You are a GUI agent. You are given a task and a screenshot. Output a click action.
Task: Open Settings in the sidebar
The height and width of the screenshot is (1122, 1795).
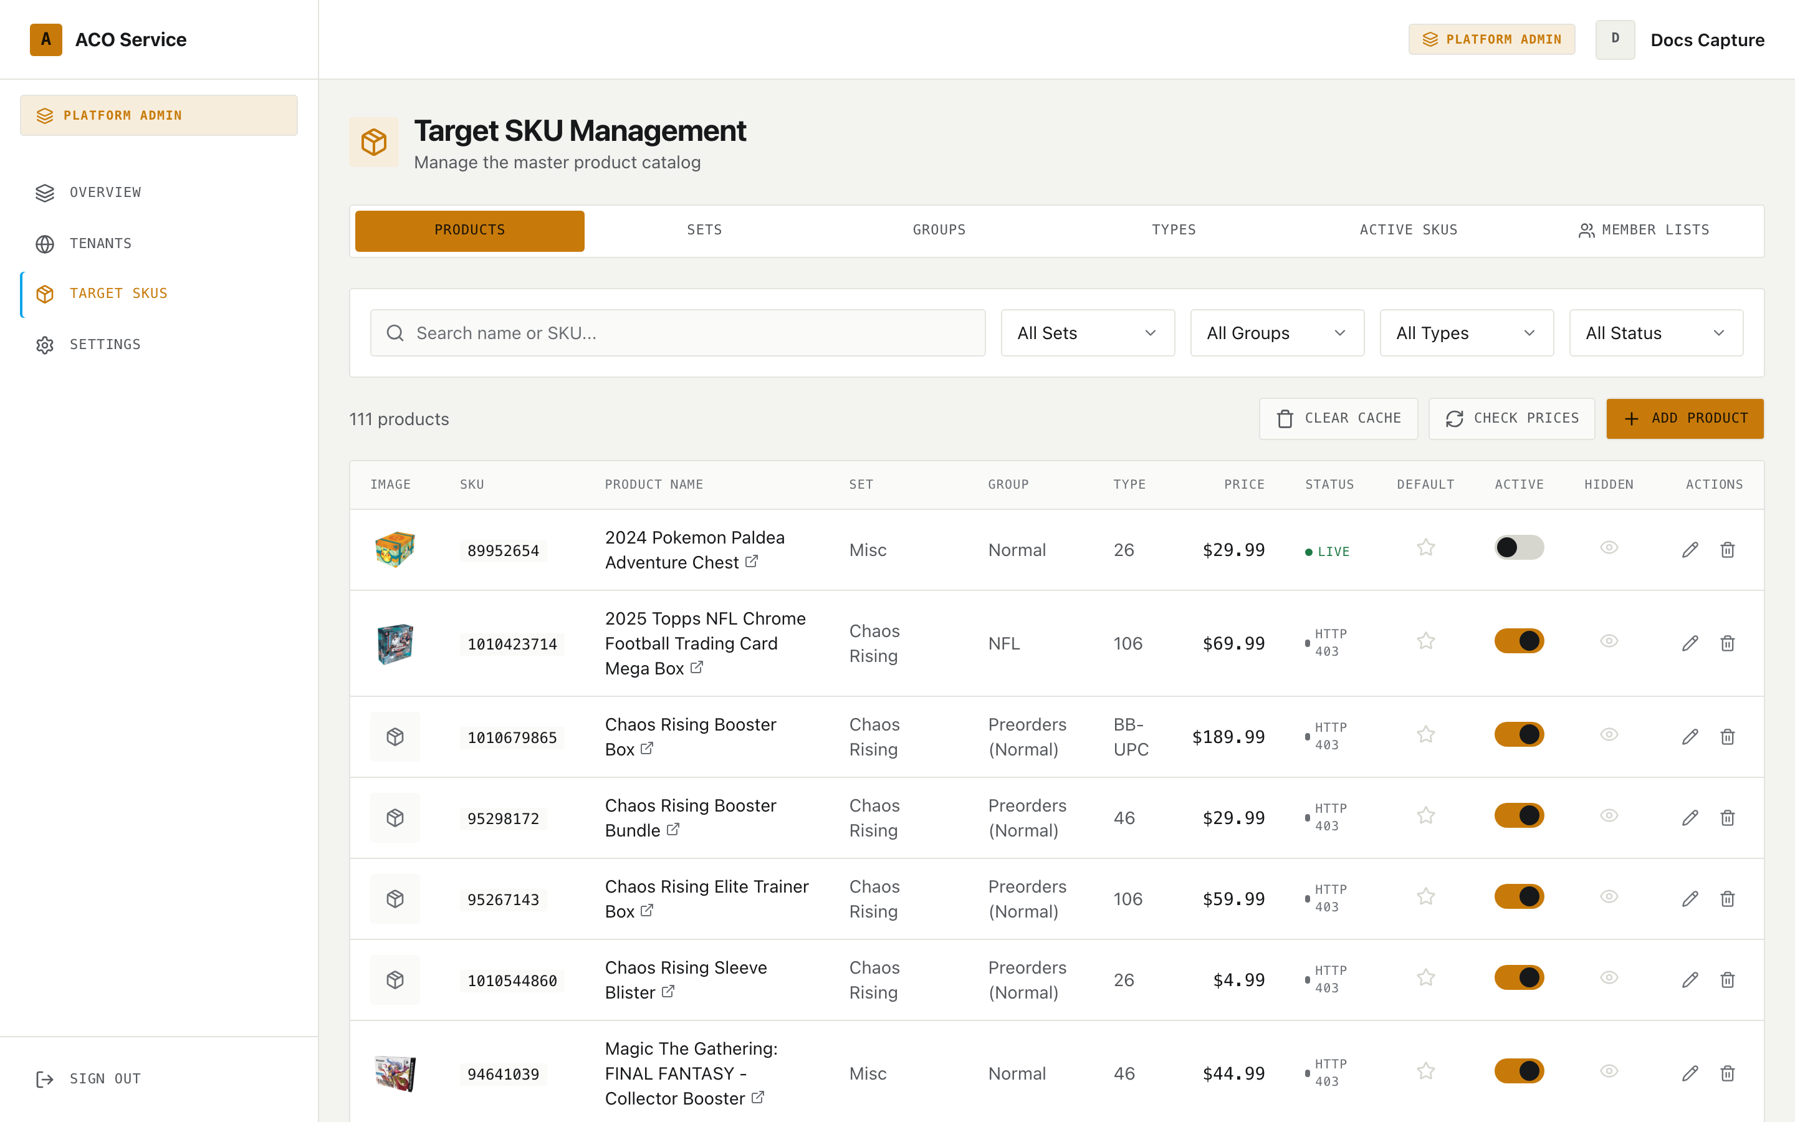tap(159, 344)
